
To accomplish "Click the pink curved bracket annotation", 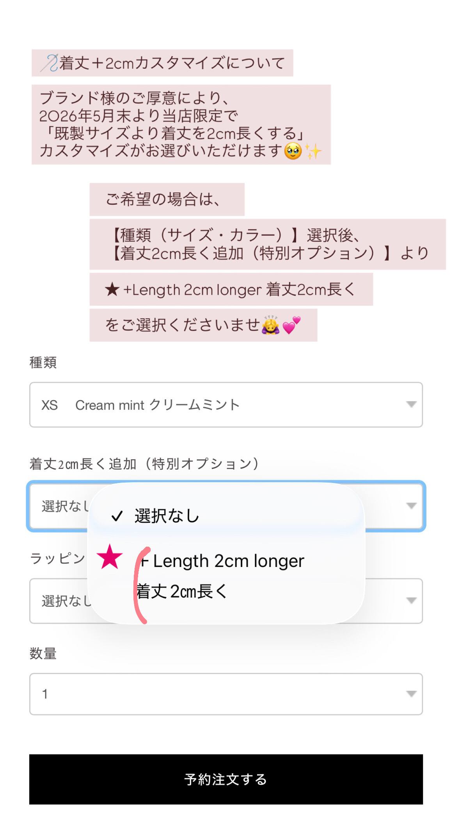I will [141, 585].
